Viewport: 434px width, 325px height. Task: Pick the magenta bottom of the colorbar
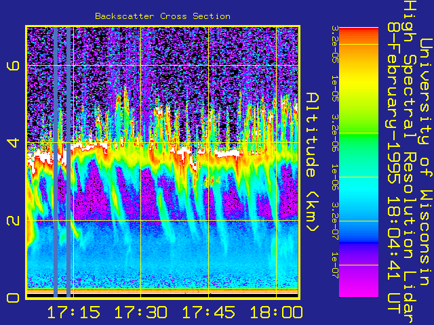tap(359, 289)
